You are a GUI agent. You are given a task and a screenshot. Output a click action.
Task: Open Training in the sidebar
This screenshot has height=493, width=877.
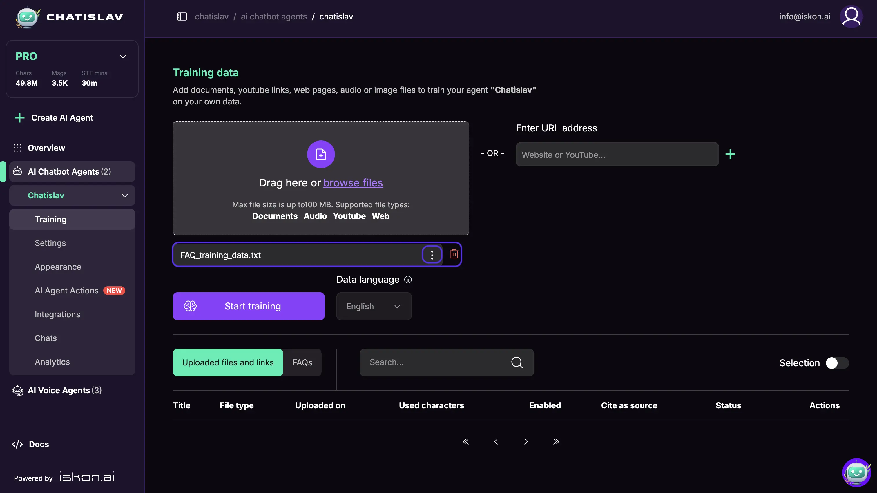pyautogui.click(x=72, y=219)
